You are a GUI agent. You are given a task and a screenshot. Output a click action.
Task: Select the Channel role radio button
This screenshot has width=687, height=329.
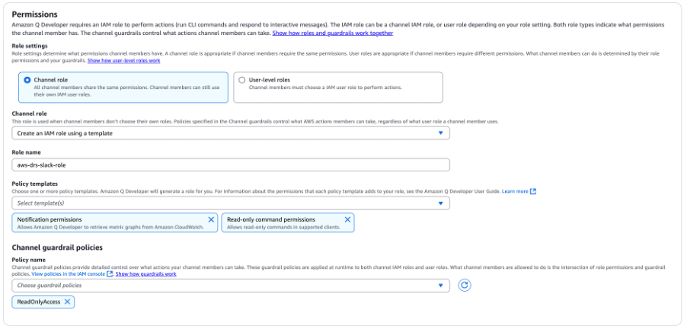pos(27,80)
